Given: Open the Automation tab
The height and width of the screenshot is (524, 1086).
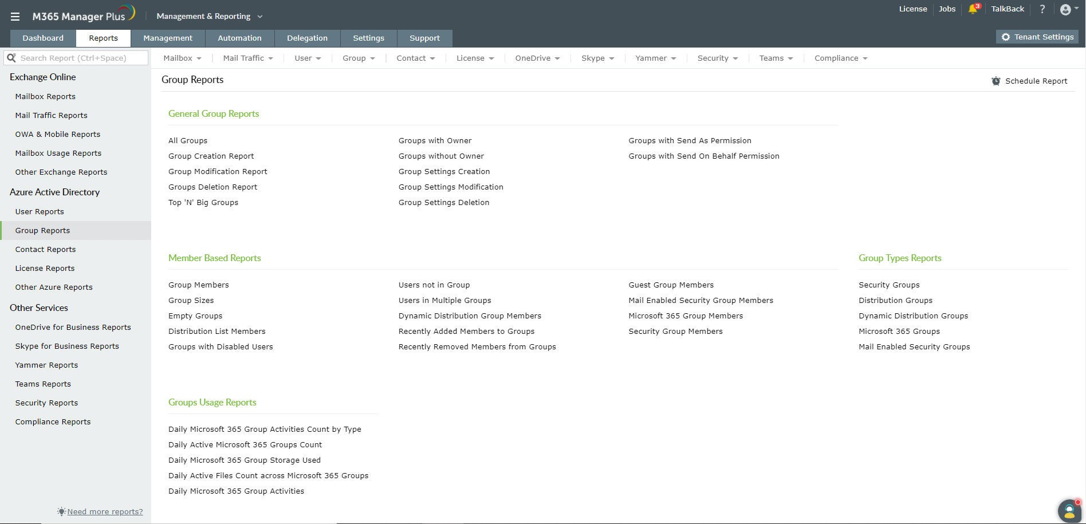Looking at the screenshot, I should [x=239, y=38].
